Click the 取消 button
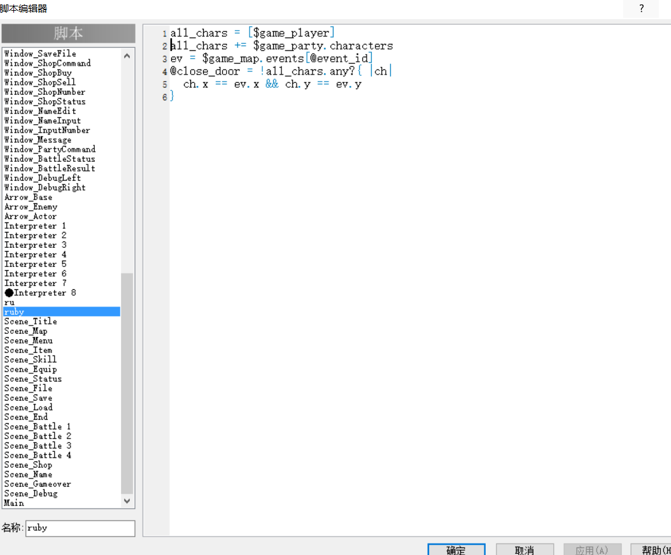Viewport: 671px width, 555px height. click(525, 550)
